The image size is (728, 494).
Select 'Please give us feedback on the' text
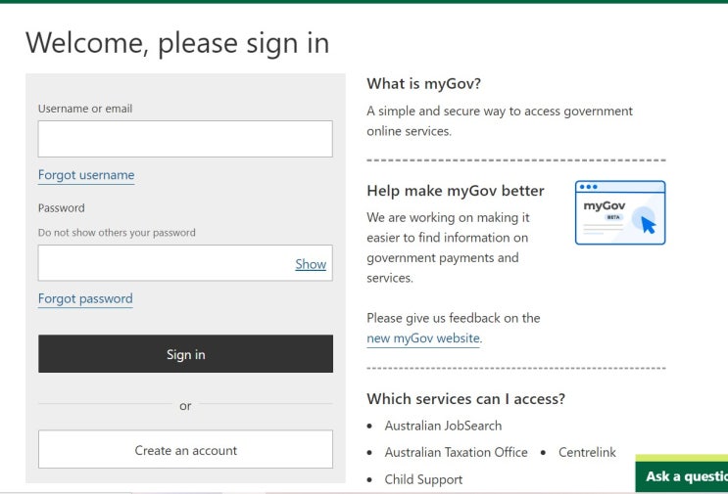(x=453, y=318)
